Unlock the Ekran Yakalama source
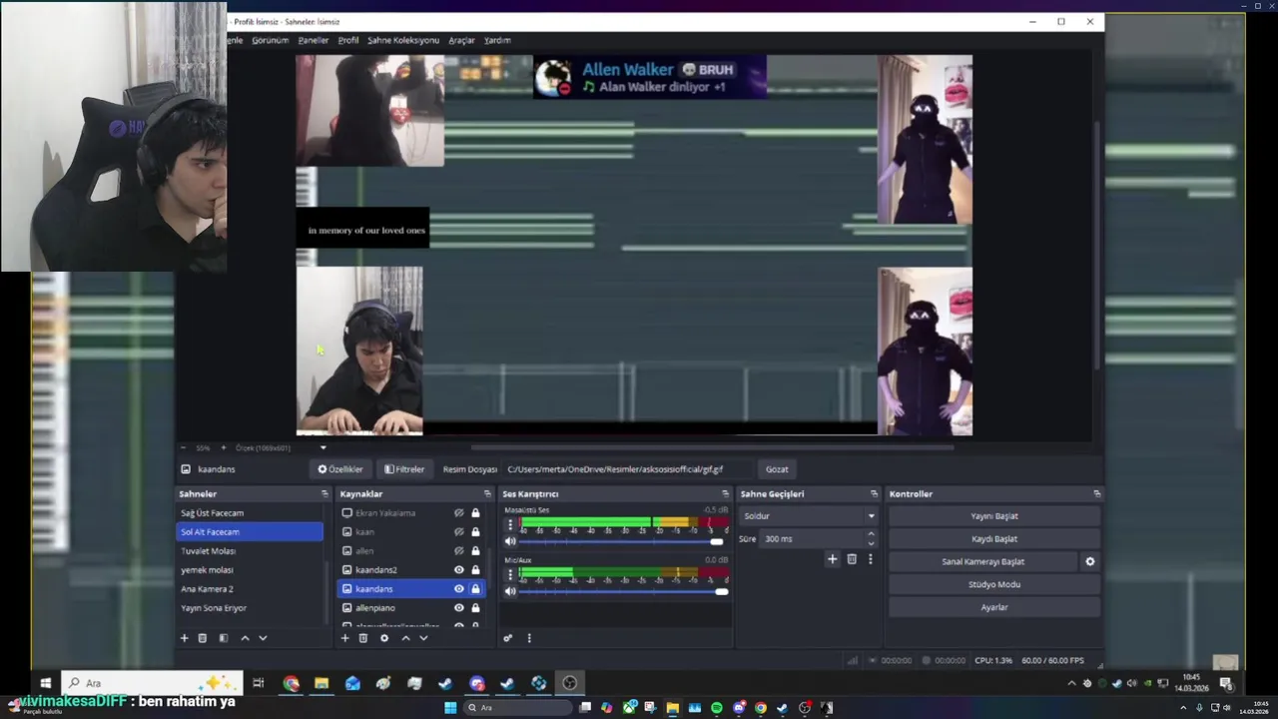The image size is (1278, 719). click(475, 513)
